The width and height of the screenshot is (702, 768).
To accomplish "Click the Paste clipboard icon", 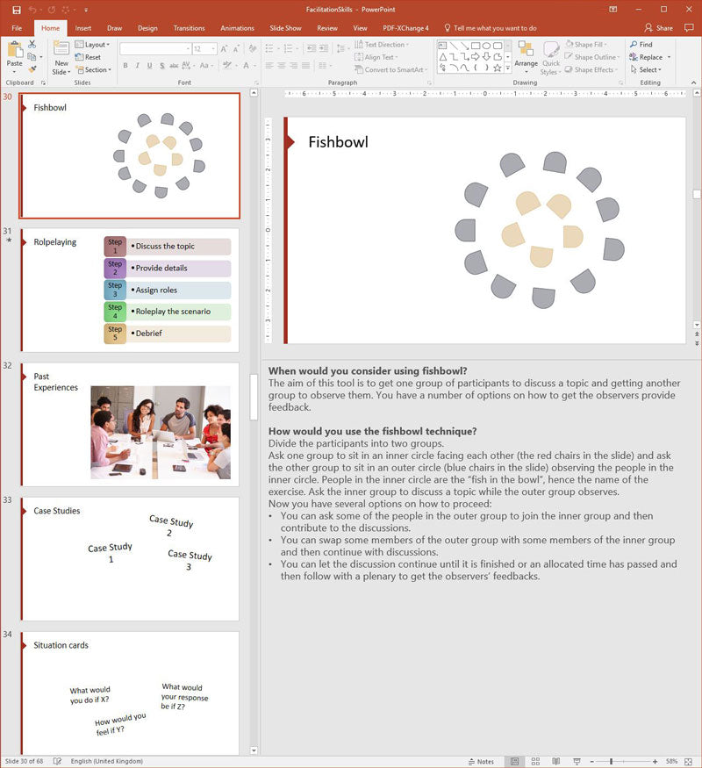I will pyautogui.click(x=15, y=49).
